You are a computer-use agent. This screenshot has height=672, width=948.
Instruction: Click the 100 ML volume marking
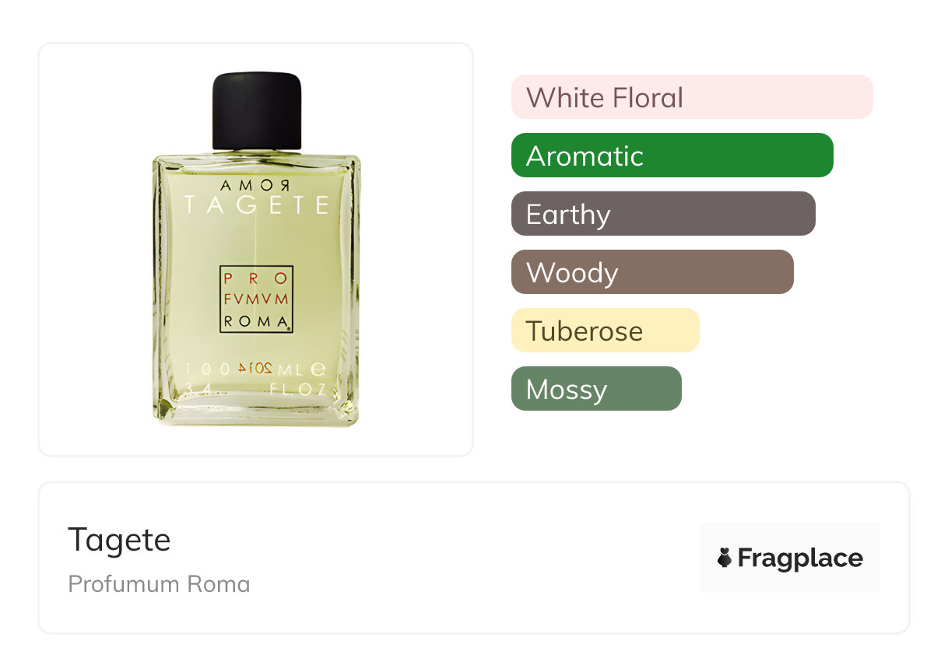255,369
